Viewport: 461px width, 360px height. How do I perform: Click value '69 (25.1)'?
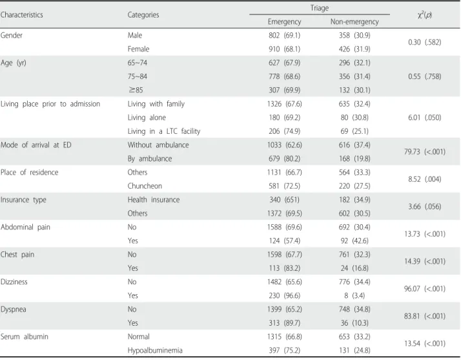click(x=354, y=131)
